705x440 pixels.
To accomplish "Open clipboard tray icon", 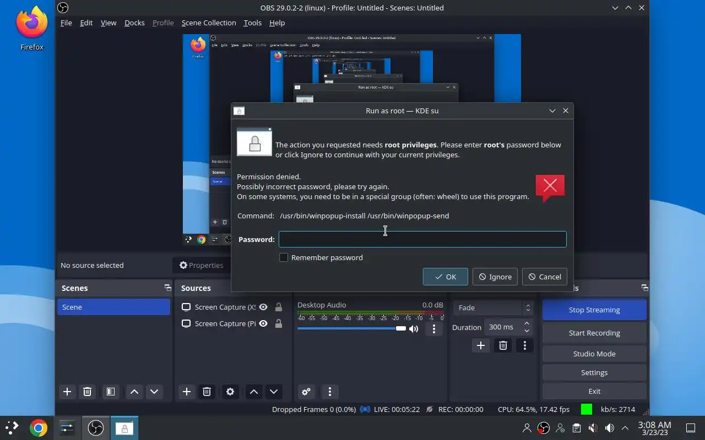I will 576,428.
